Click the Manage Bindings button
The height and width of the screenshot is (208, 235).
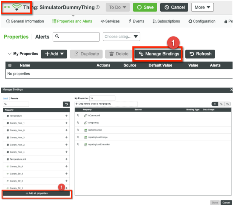coord(158,54)
